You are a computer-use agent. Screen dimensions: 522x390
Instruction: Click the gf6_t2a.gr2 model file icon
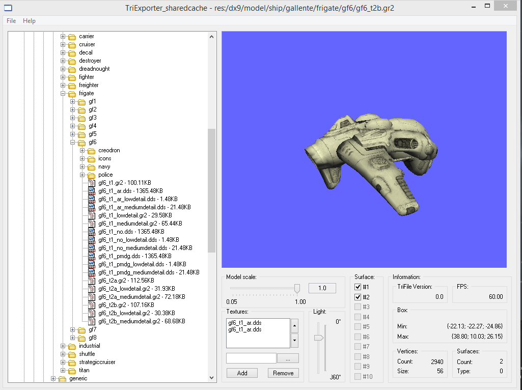pos(92,281)
